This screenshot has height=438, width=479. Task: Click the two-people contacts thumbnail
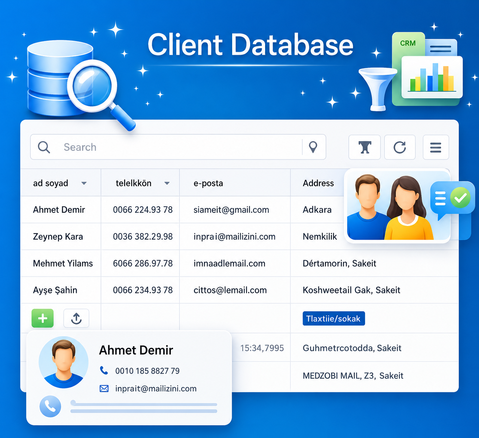click(x=399, y=205)
